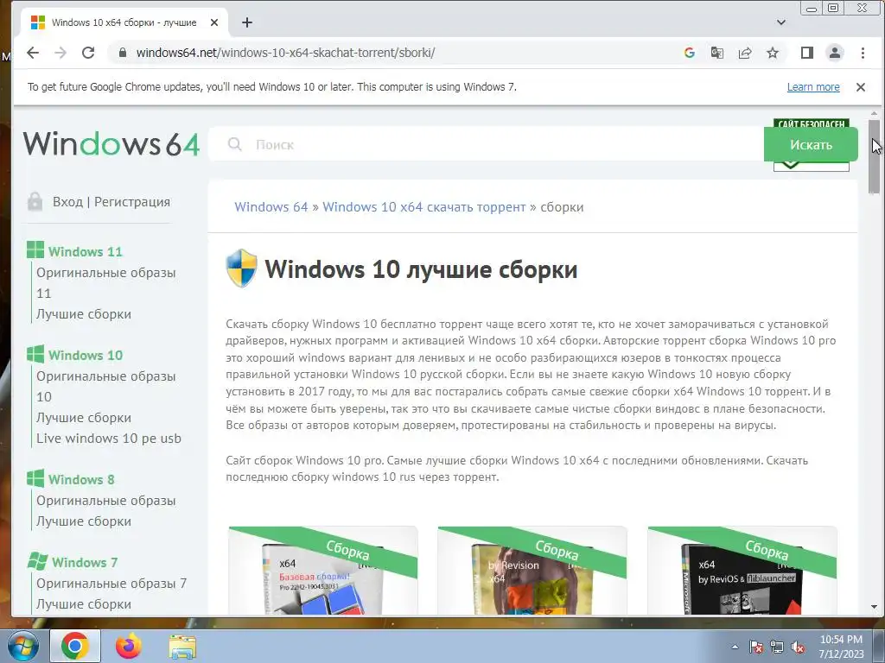Click the muted volume tray icon
885x663 pixels.
pos(798,647)
